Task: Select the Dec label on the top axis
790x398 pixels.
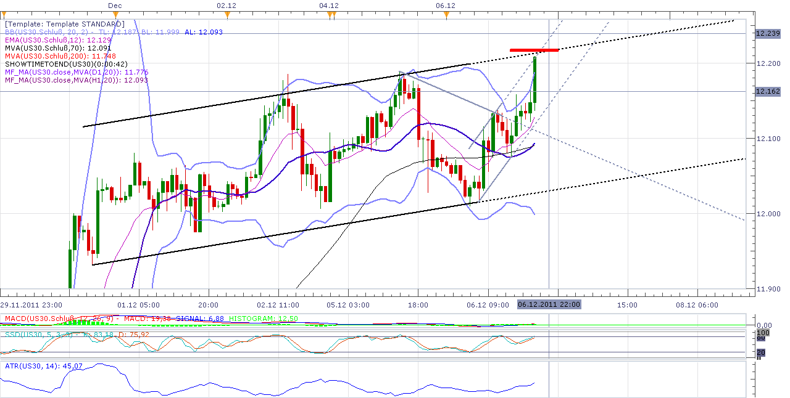Action: 115,6
